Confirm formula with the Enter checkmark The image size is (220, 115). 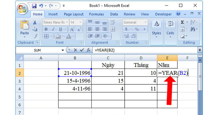click(82, 50)
